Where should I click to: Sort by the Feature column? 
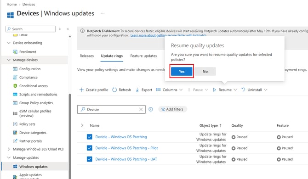coord(283,125)
